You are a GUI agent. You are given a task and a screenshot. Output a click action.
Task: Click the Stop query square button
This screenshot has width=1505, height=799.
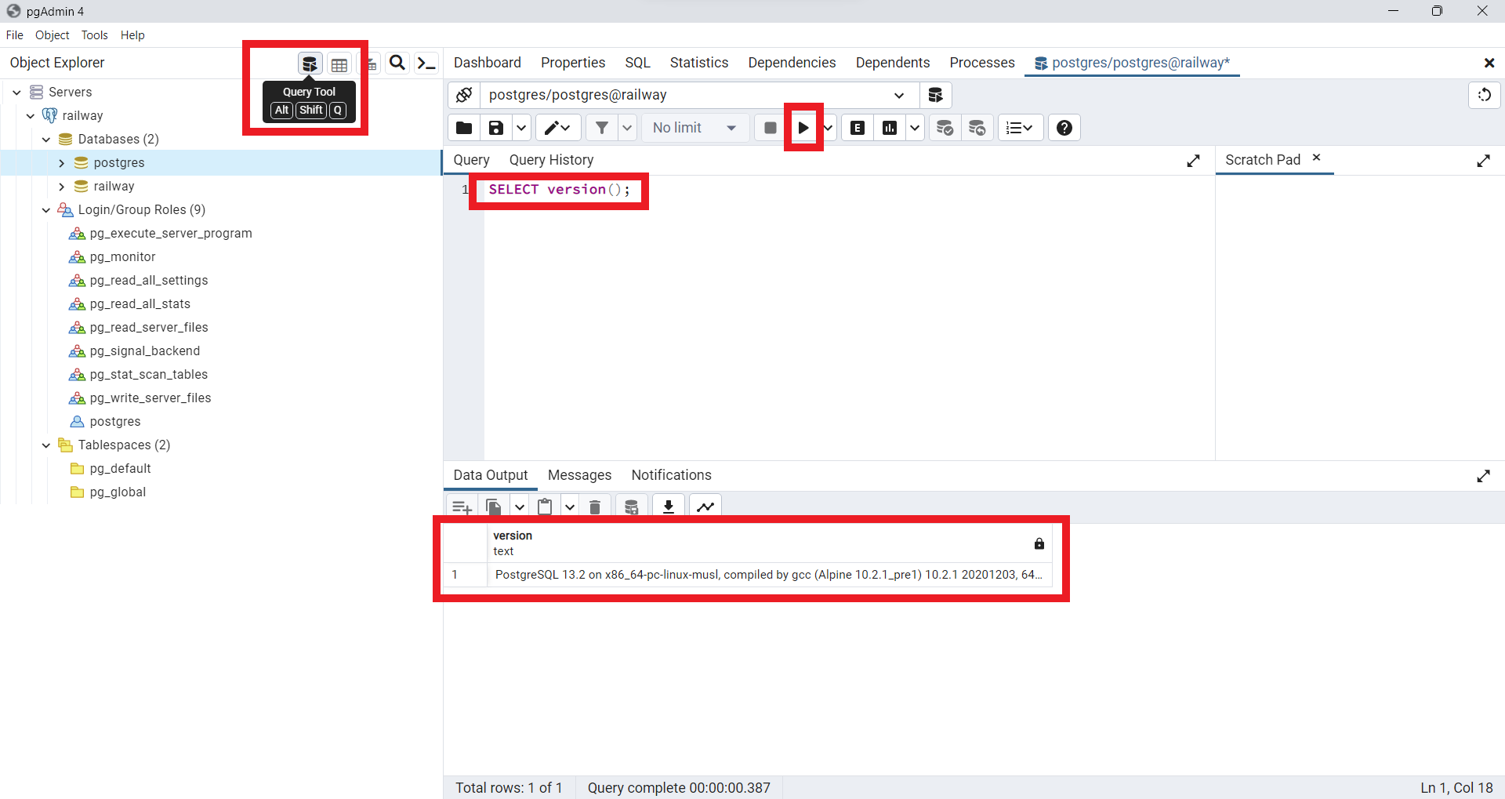pyautogui.click(x=771, y=128)
